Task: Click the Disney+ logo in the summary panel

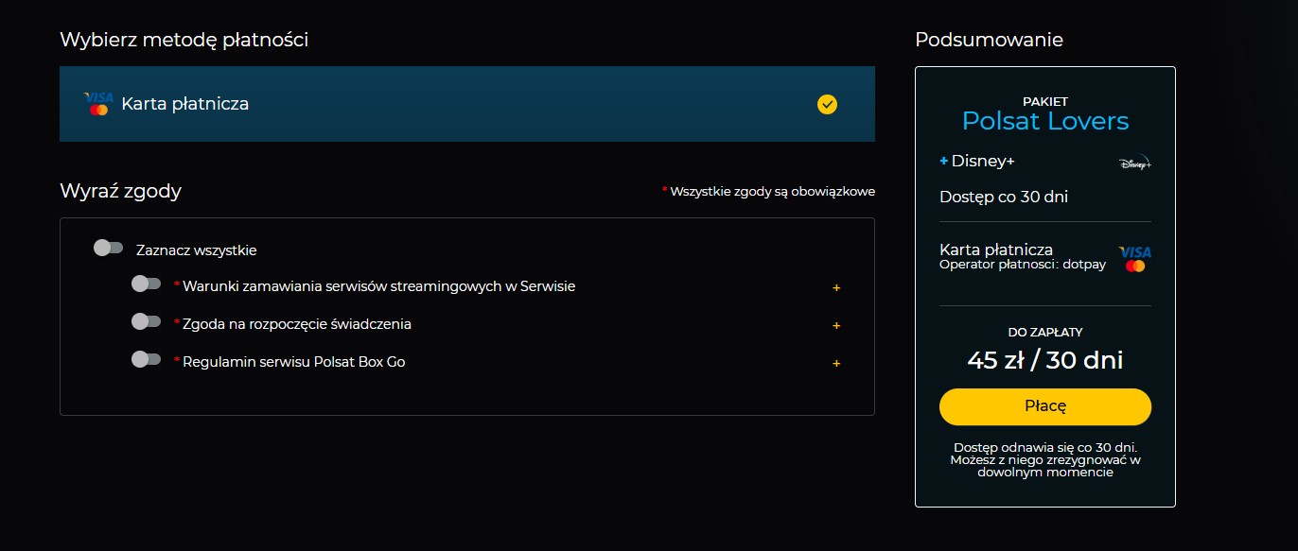Action: [x=1134, y=161]
